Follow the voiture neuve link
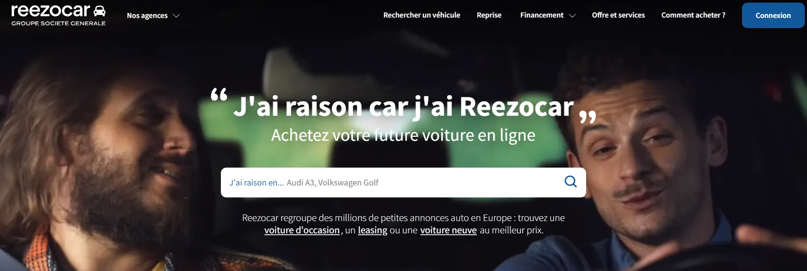The image size is (807, 271). 448,230
